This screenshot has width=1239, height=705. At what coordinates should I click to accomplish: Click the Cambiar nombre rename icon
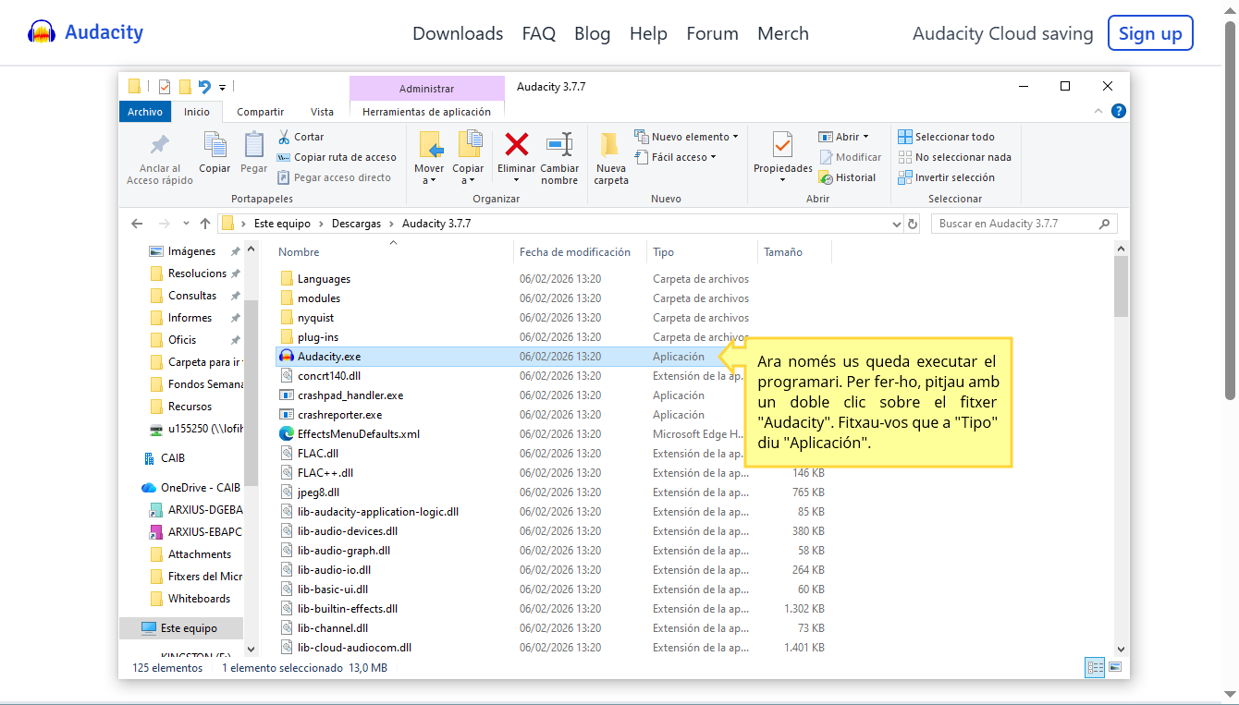pyautogui.click(x=559, y=144)
